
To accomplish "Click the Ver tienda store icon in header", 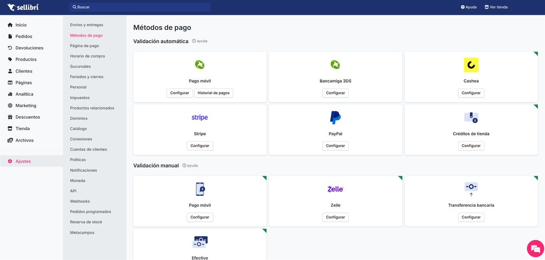I will pyautogui.click(x=487, y=7).
